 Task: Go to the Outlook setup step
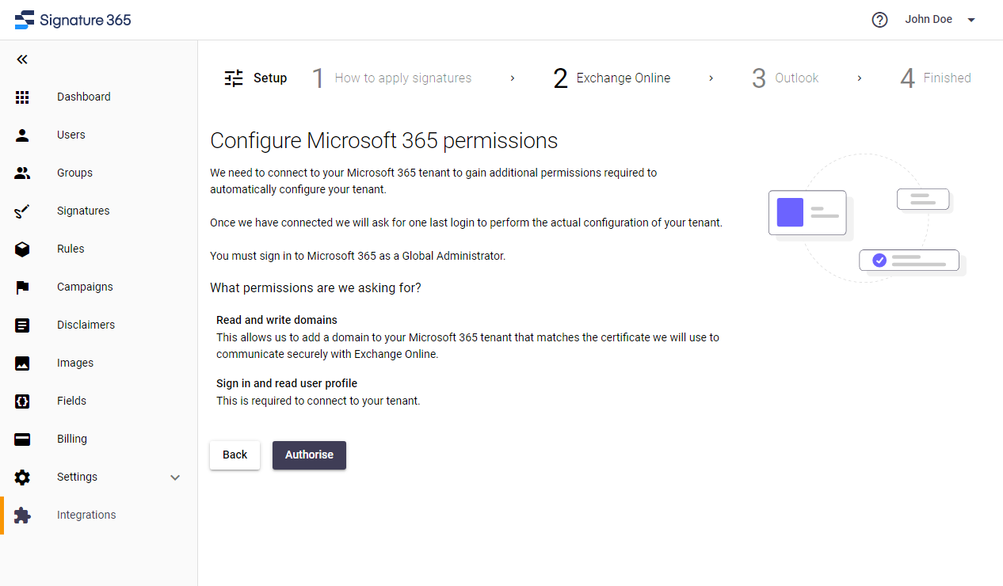[x=784, y=78]
